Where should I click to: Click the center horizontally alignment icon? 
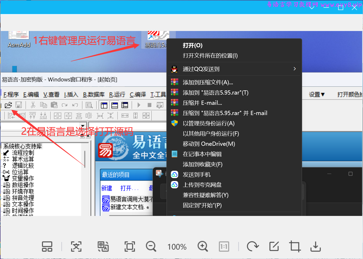click(x=57, y=116)
